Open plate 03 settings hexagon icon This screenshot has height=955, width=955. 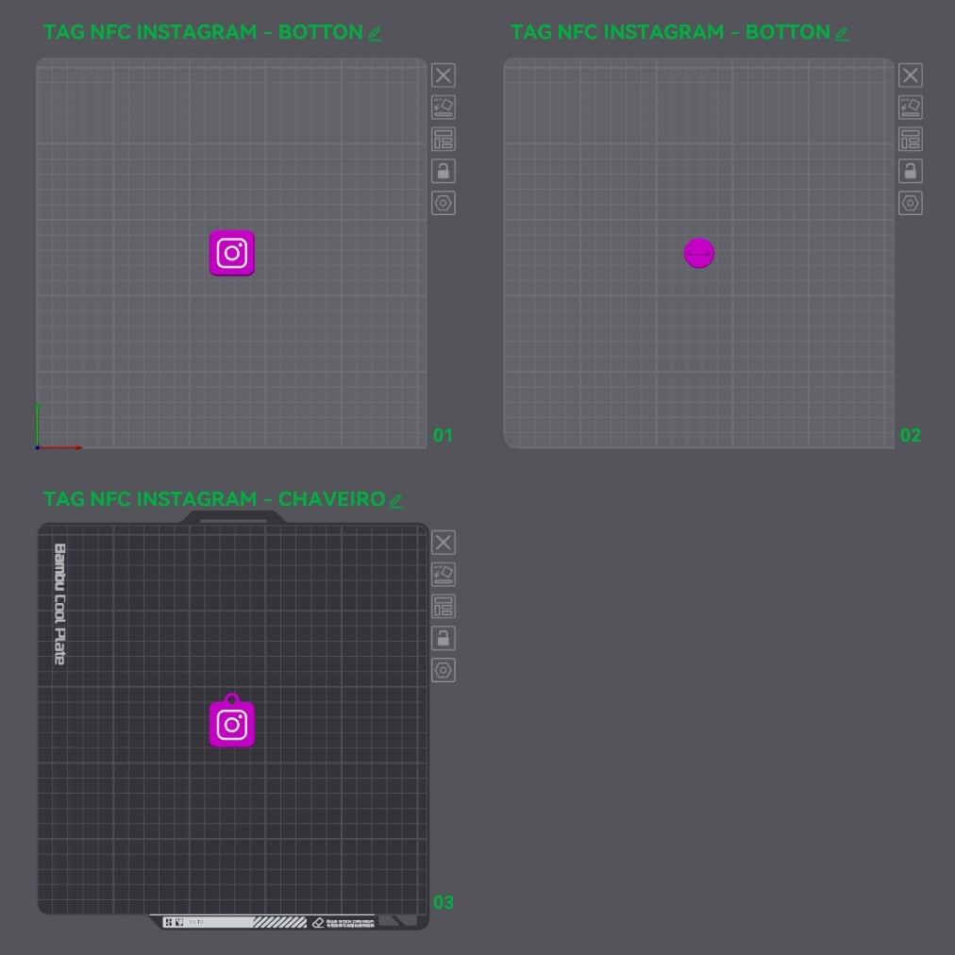tap(444, 670)
